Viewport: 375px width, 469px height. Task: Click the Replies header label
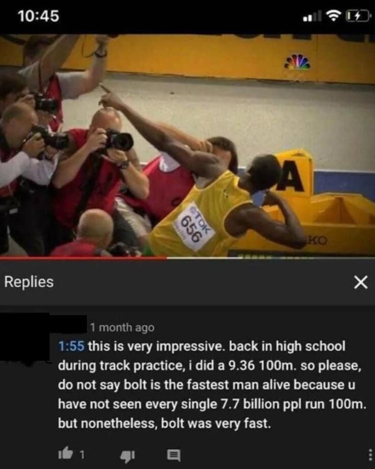tap(29, 282)
